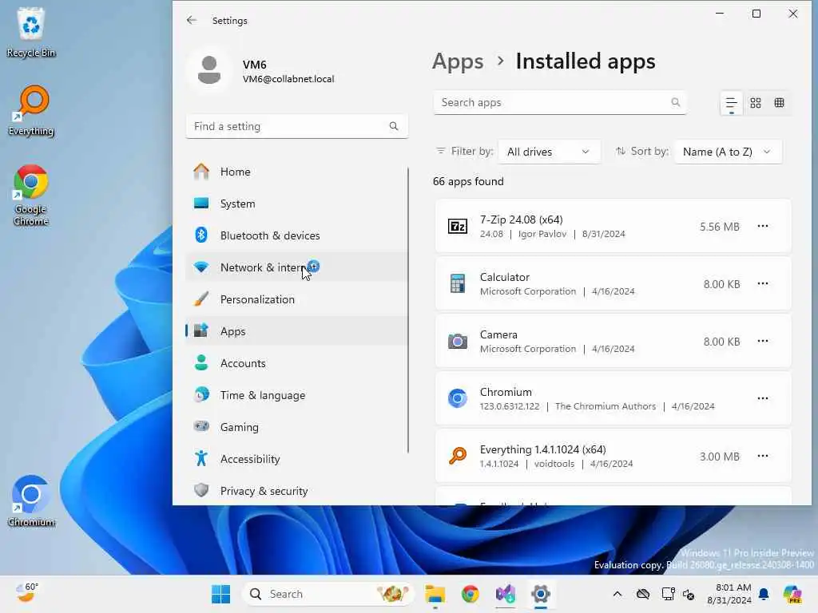Click the Everything app icon in list
Screen dimensions: 818x613
pyautogui.click(x=458, y=456)
